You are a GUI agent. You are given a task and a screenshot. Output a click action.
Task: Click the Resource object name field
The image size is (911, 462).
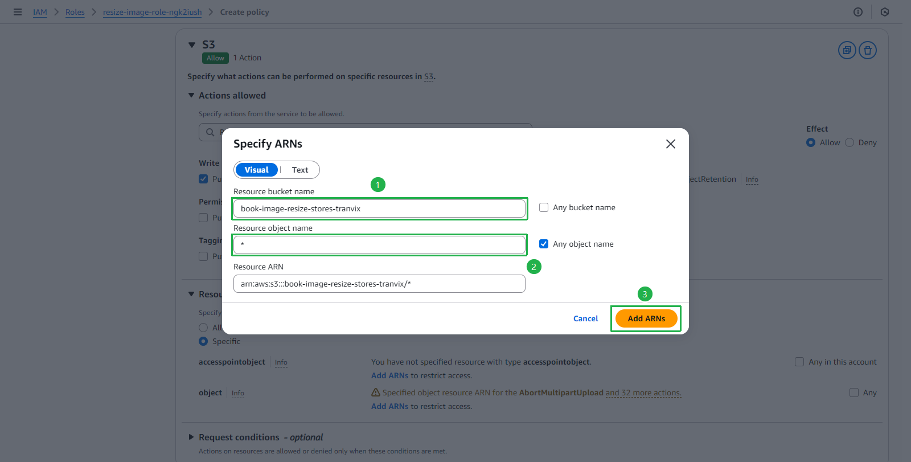[x=379, y=245]
